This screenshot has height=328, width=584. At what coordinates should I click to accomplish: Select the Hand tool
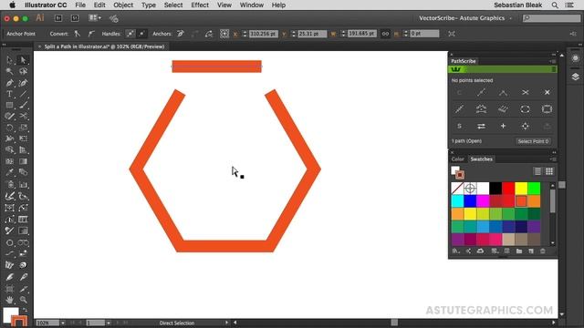10,300
